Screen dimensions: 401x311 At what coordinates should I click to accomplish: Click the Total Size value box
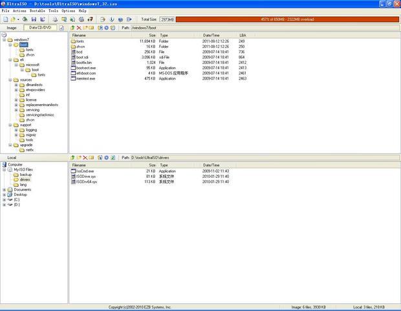pos(167,19)
